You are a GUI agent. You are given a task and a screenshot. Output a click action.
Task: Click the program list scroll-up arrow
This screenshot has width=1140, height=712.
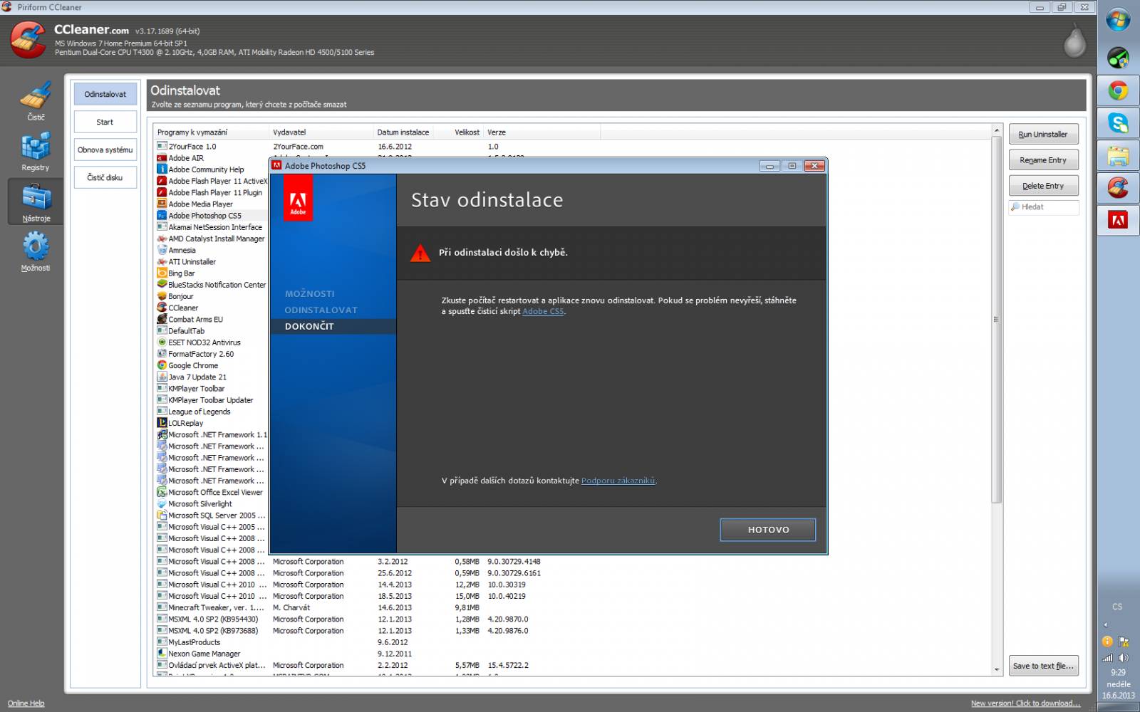[997, 131]
